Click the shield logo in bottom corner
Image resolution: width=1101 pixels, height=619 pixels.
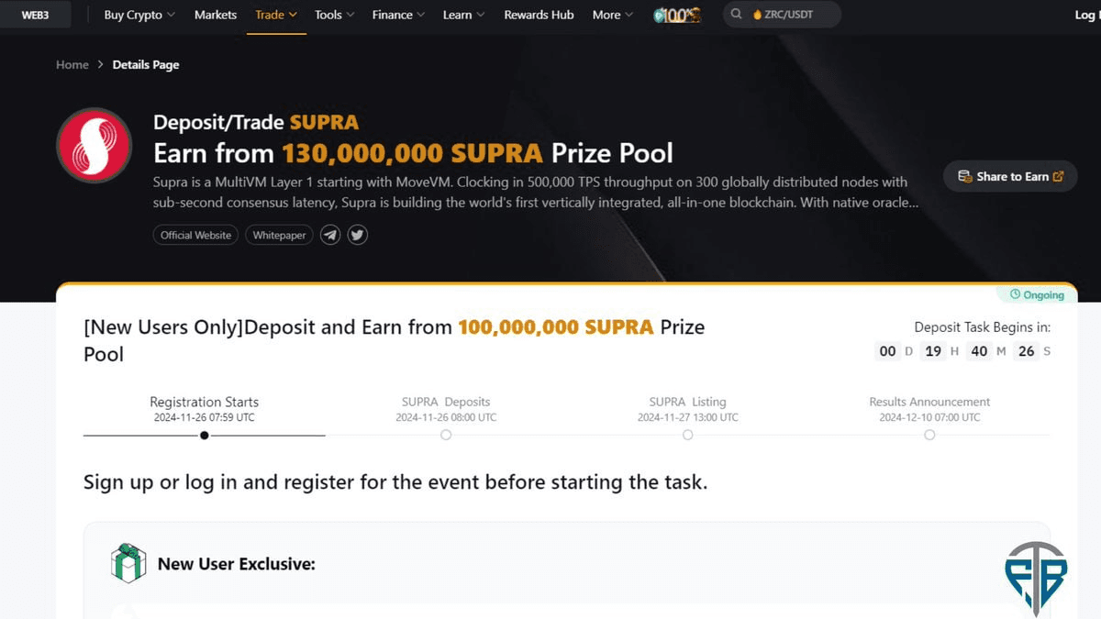tap(1037, 578)
